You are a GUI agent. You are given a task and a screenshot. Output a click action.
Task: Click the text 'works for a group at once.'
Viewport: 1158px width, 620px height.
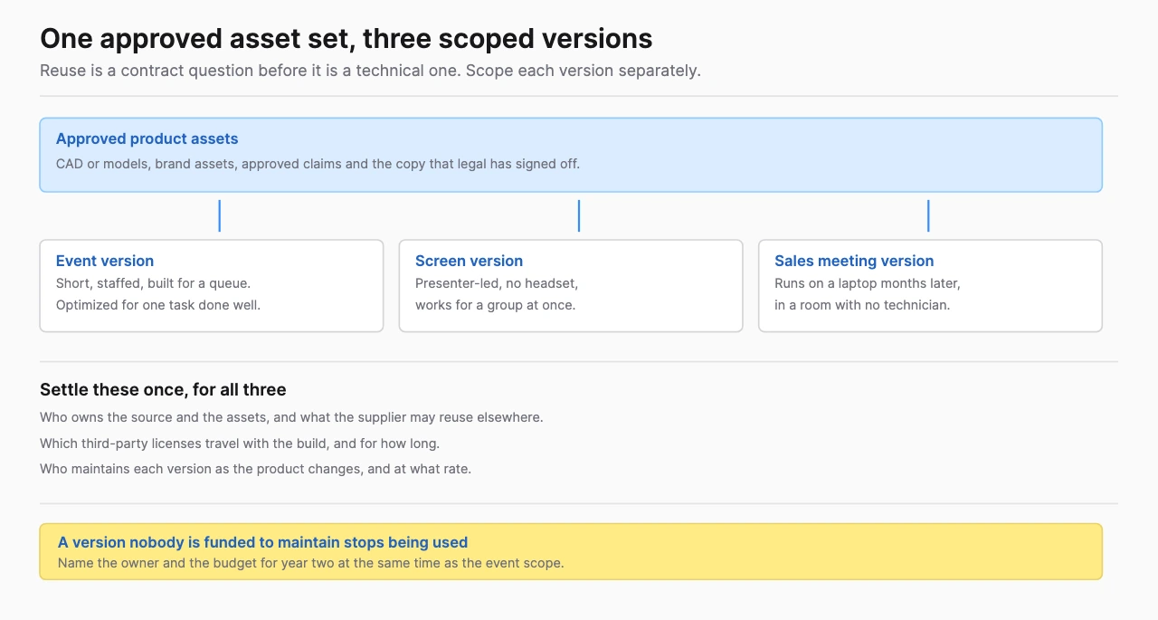coord(495,305)
